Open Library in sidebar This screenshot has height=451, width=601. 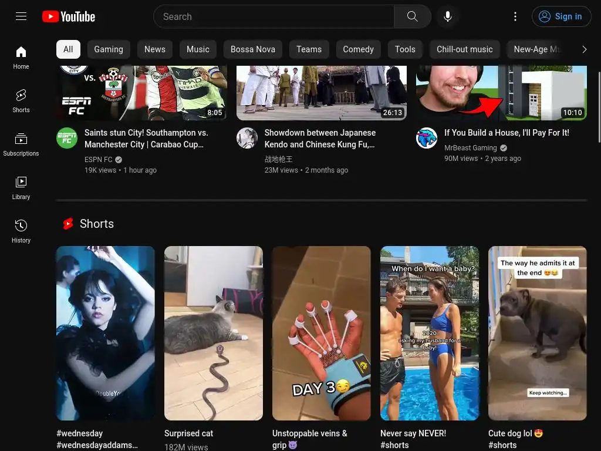point(21,188)
